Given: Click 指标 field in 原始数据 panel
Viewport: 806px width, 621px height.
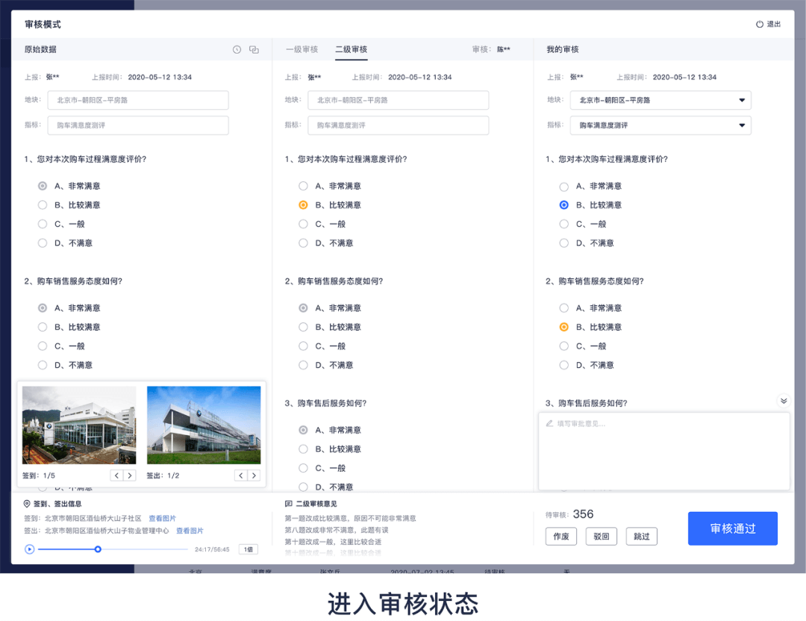Looking at the screenshot, I should [138, 125].
